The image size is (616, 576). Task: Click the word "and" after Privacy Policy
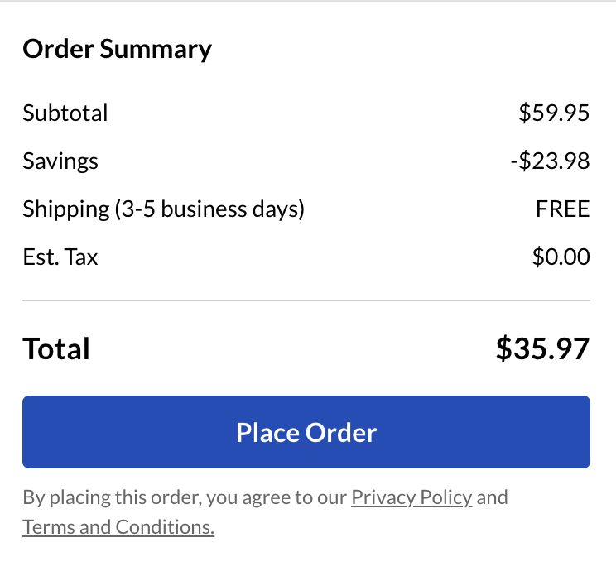click(x=492, y=497)
